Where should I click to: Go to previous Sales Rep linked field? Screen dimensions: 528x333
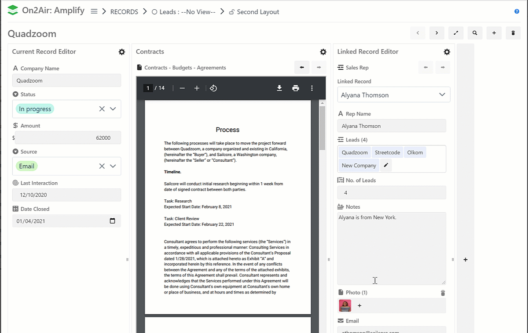425,68
